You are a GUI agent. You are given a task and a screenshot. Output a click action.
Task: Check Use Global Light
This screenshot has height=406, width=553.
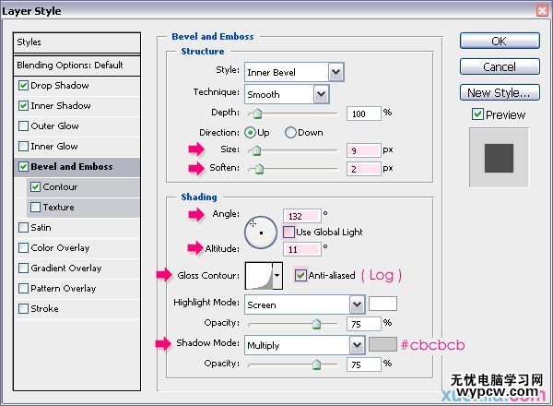(x=288, y=232)
